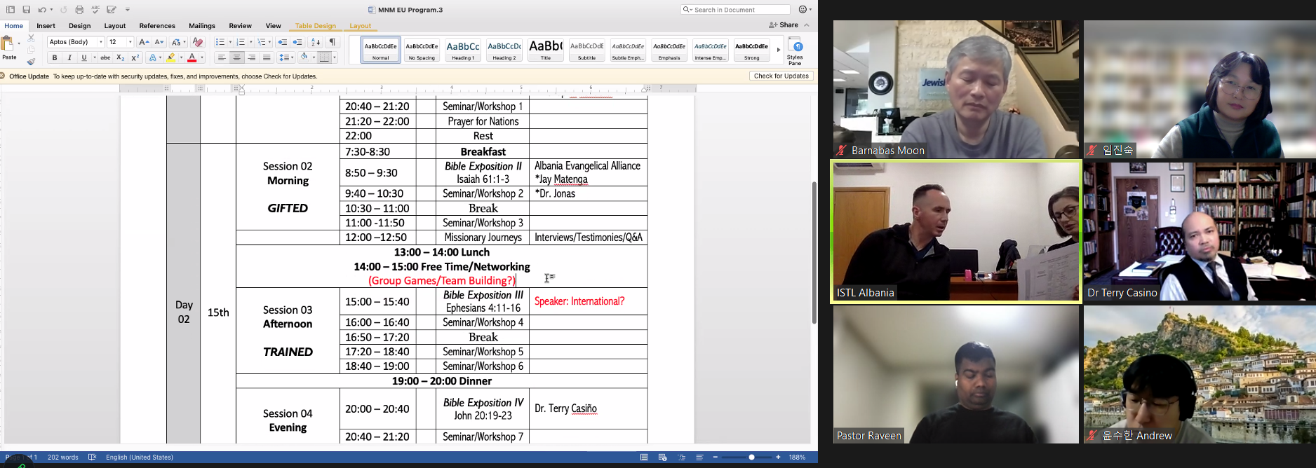Justify the paragraph text
The image size is (1316, 468).
267,57
